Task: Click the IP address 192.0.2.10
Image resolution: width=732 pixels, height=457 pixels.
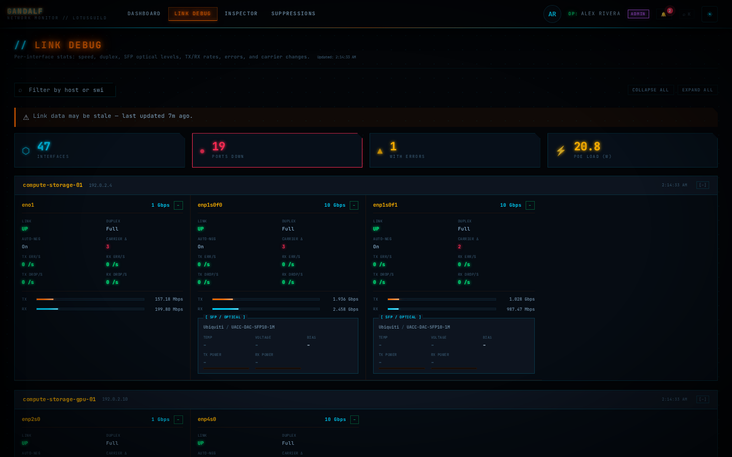Action: 115,400
